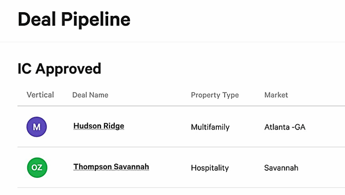The height and width of the screenshot is (195, 345).
Task: Open the Hudson Ridge deal link
Action: pyautogui.click(x=99, y=126)
